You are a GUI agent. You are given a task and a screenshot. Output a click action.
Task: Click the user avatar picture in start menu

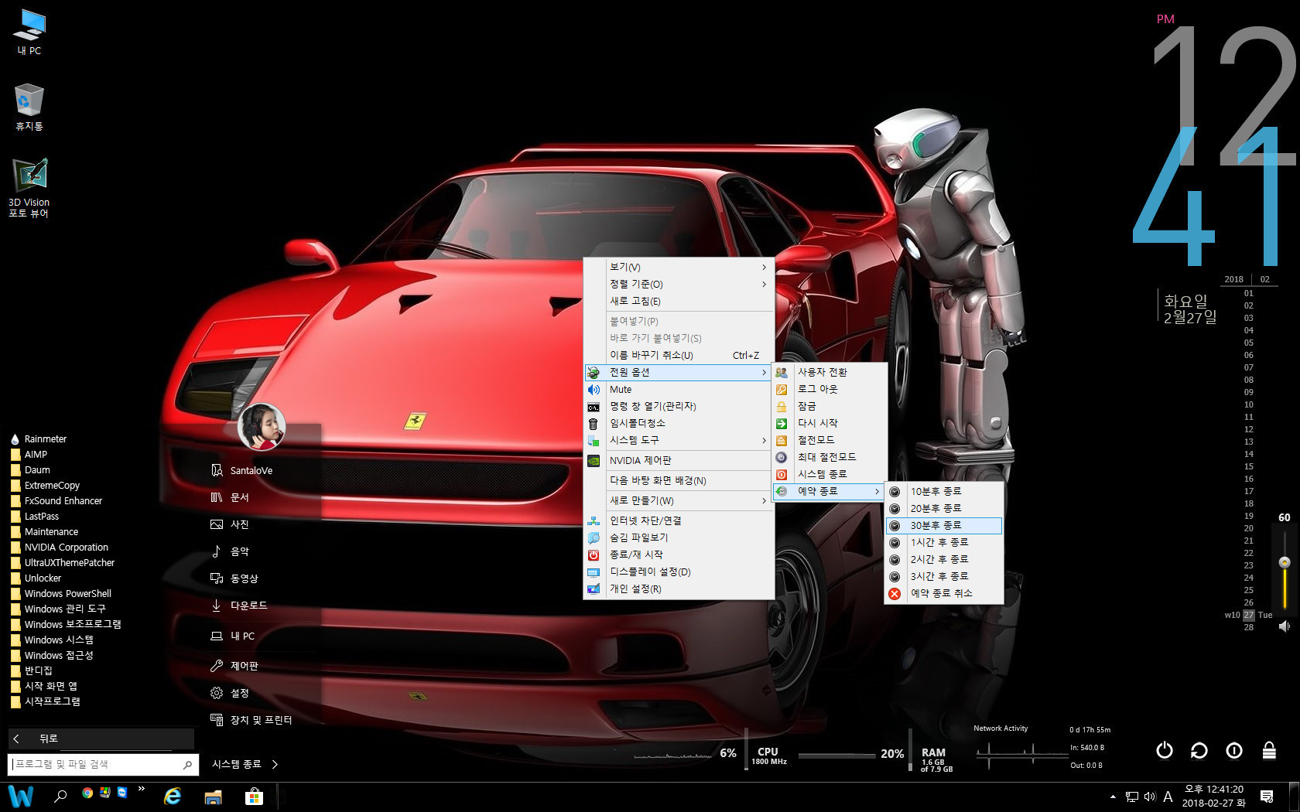pos(261,427)
